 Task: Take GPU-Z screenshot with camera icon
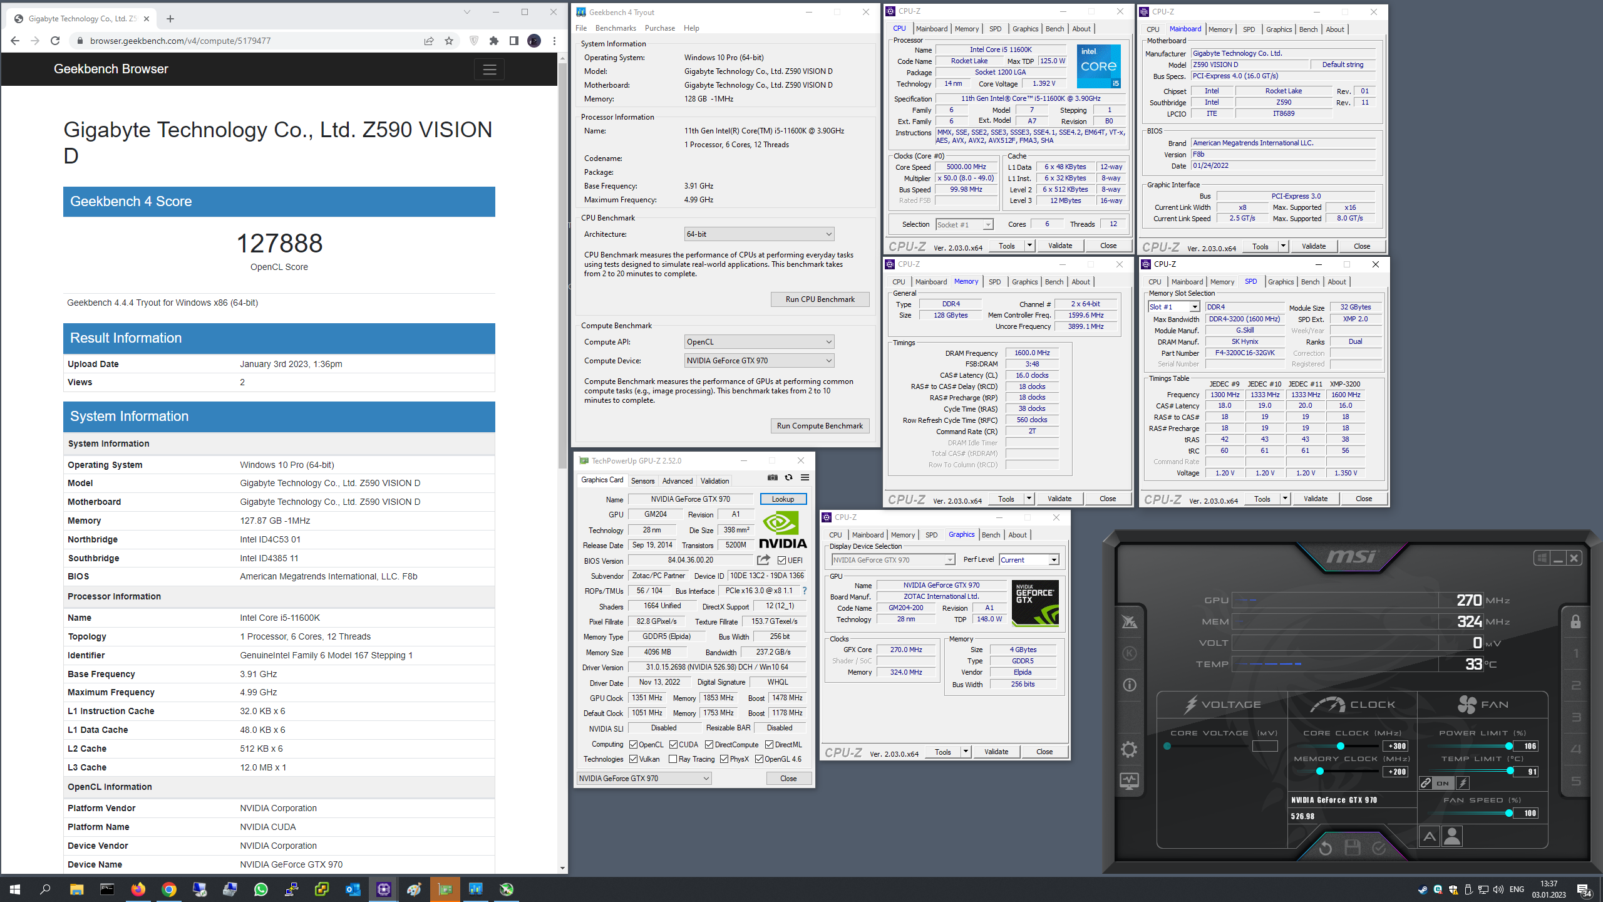(x=773, y=477)
